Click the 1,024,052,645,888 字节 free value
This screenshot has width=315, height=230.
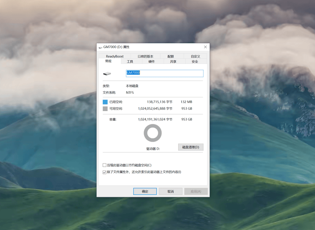click(155, 108)
